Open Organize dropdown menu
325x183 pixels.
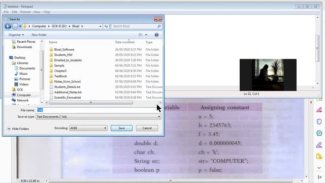[16, 35]
